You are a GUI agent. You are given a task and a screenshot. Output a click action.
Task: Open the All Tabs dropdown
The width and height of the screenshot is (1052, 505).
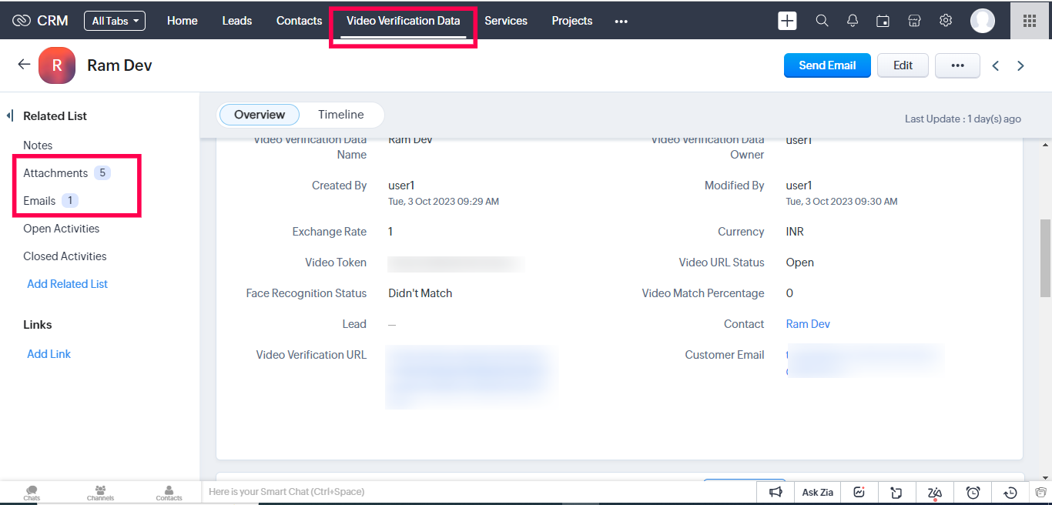point(115,21)
